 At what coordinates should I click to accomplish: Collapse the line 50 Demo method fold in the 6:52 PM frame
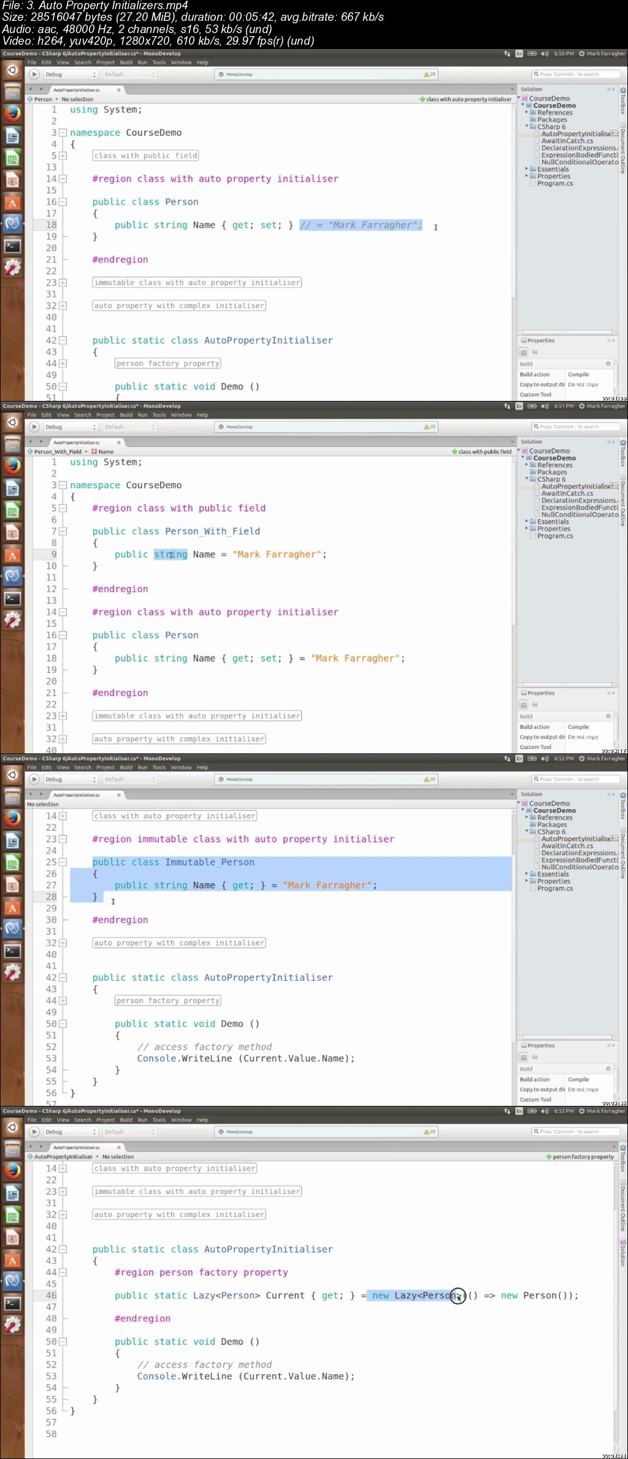63,1024
